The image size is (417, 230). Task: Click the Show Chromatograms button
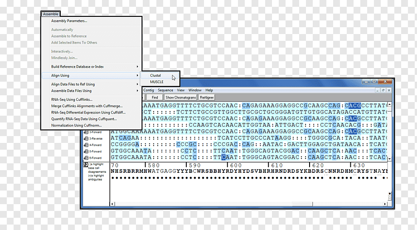coord(181,98)
